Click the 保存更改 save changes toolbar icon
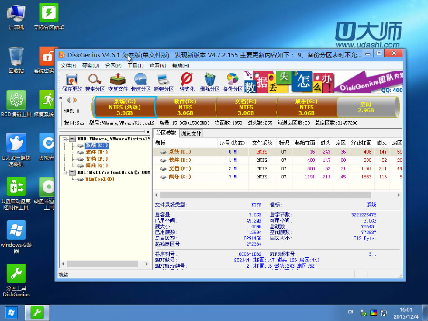Viewport: 428px width, 321px height. 72,82
